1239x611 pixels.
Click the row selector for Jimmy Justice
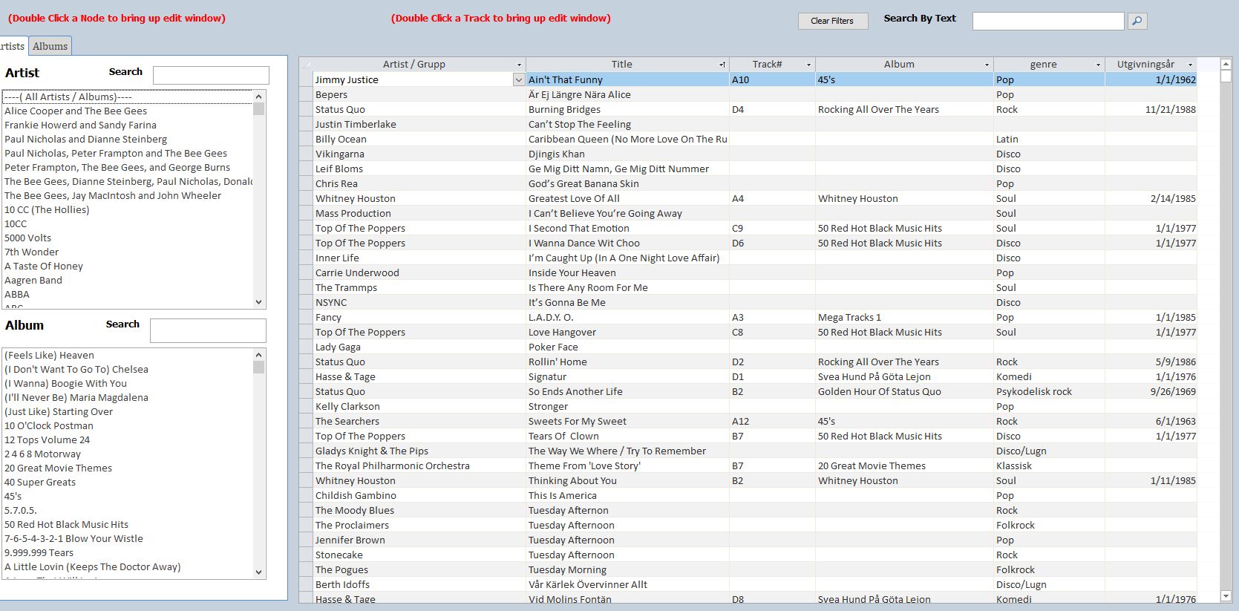click(306, 79)
